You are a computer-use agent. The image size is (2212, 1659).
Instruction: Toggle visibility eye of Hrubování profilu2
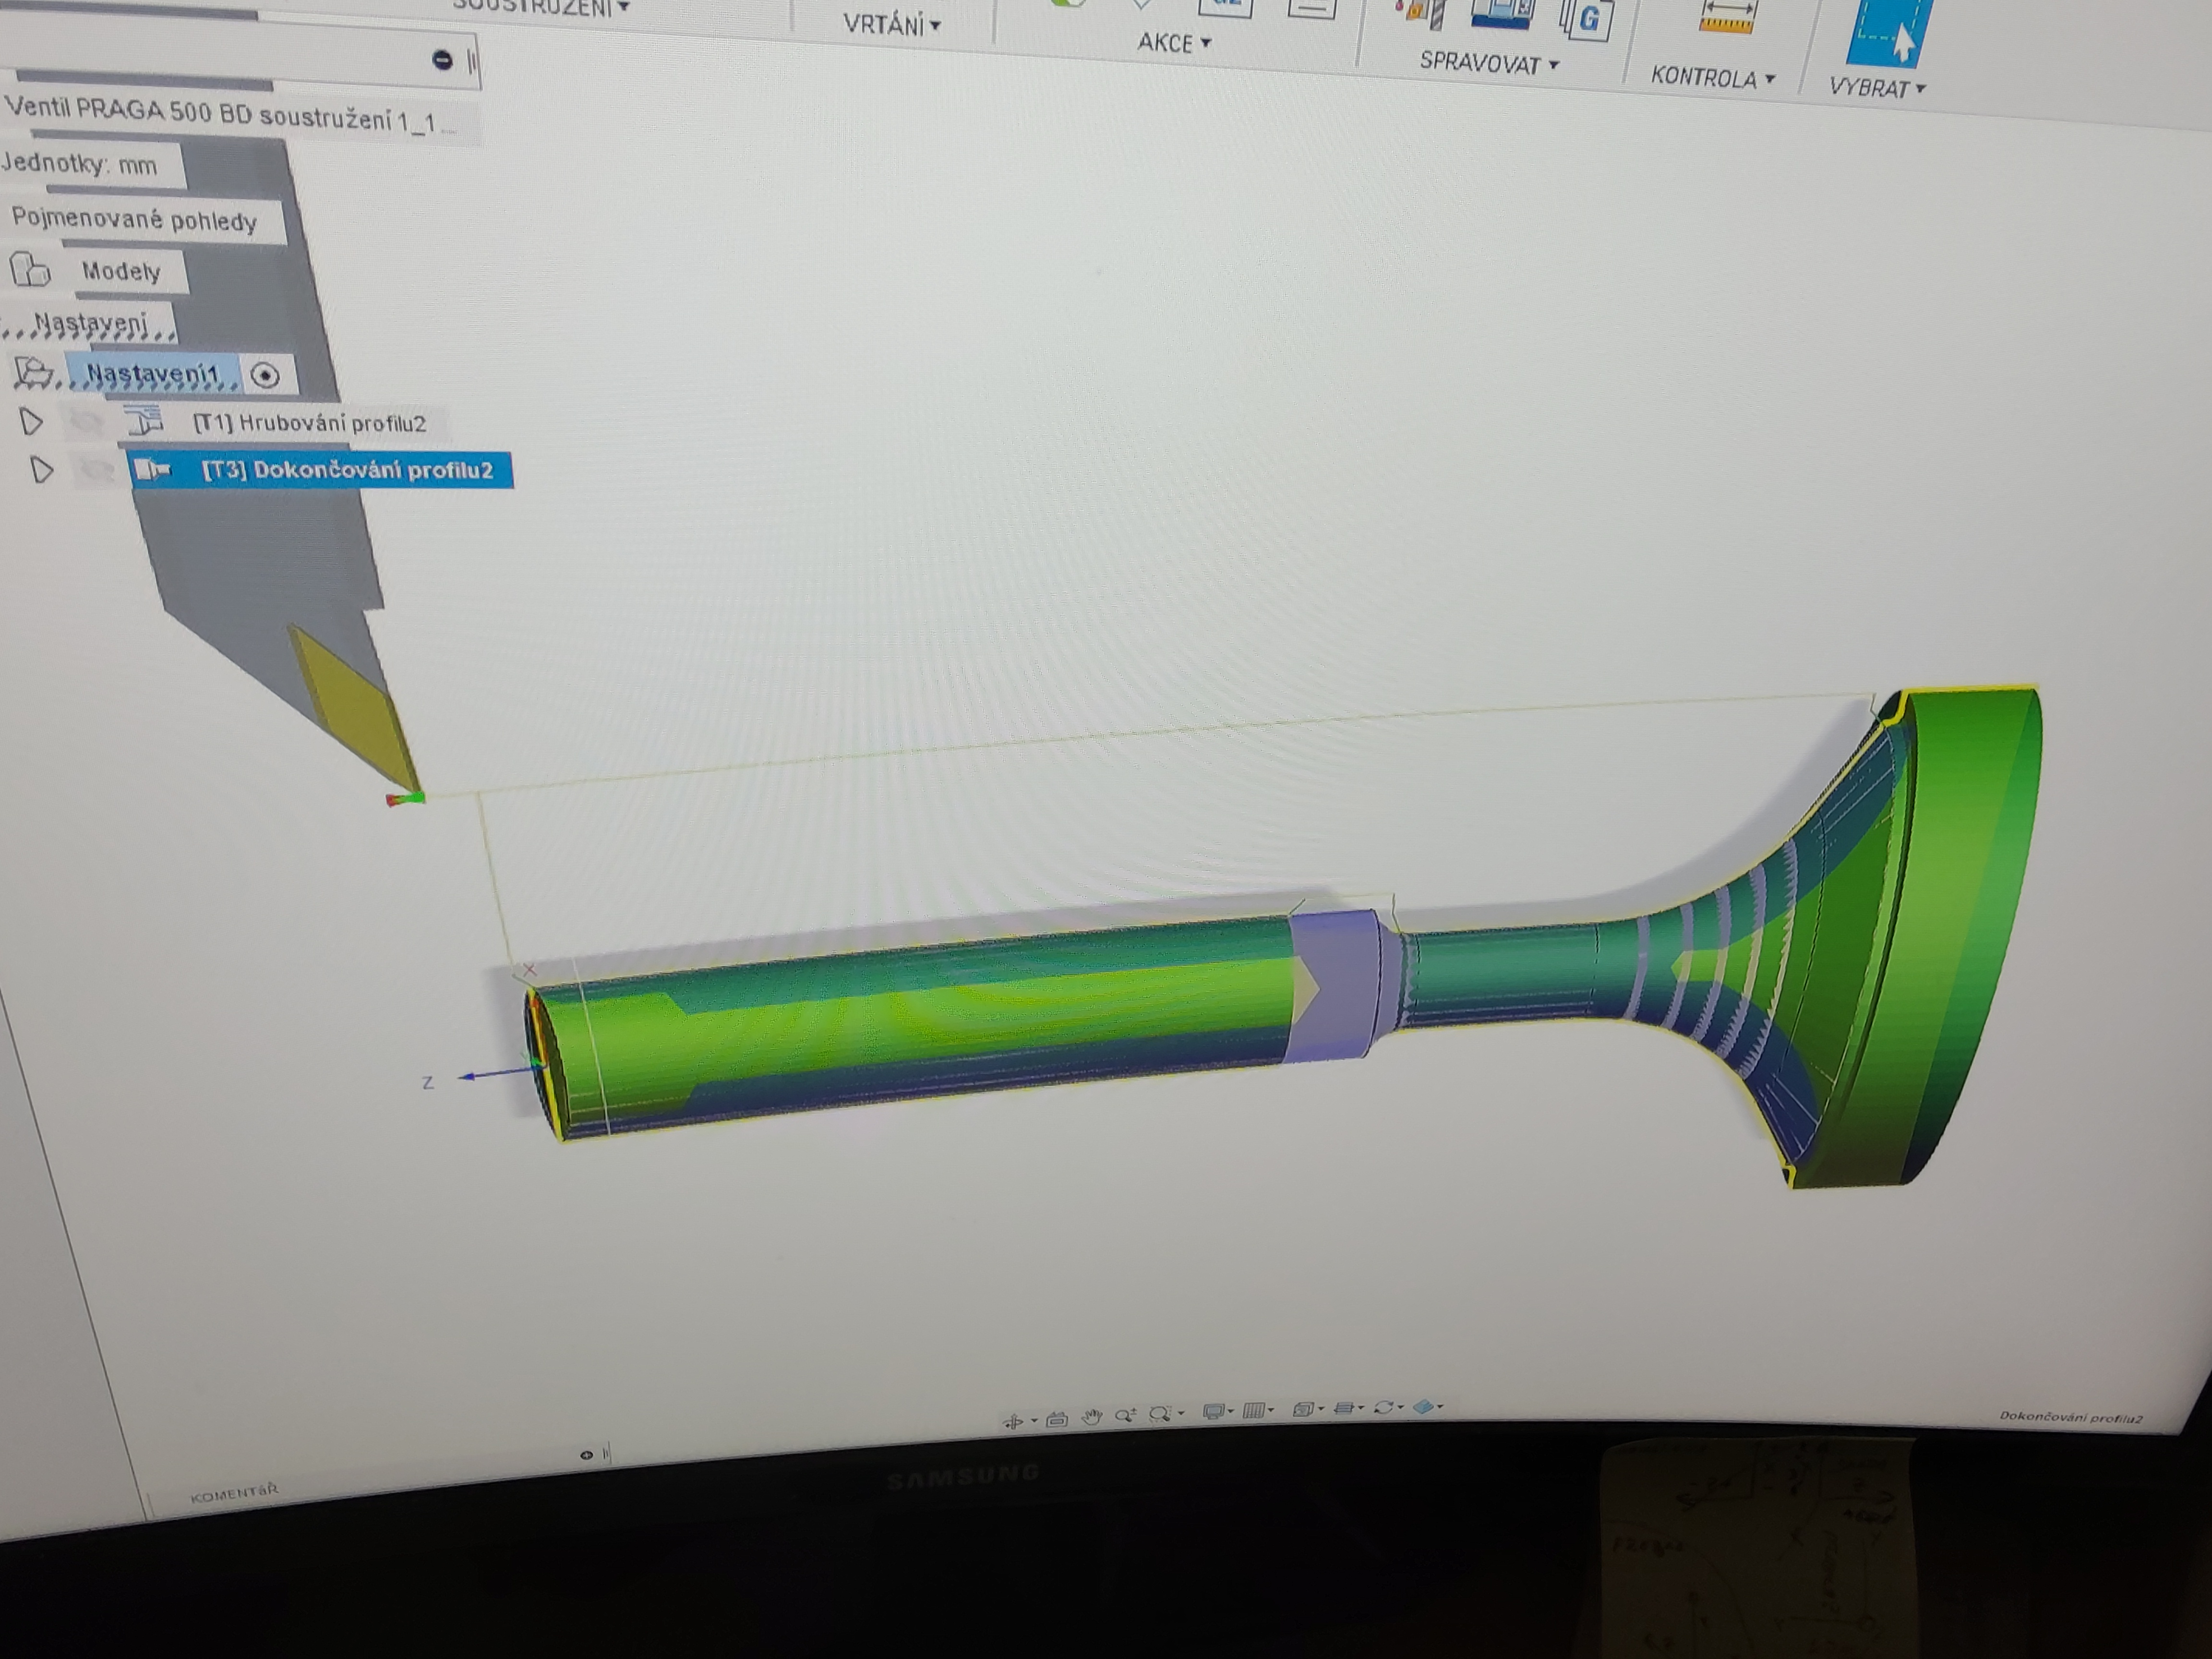[x=86, y=422]
